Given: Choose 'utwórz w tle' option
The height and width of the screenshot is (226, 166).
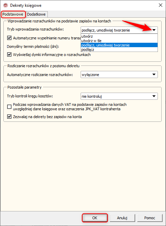Looking at the screenshot, I should [119, 41].
